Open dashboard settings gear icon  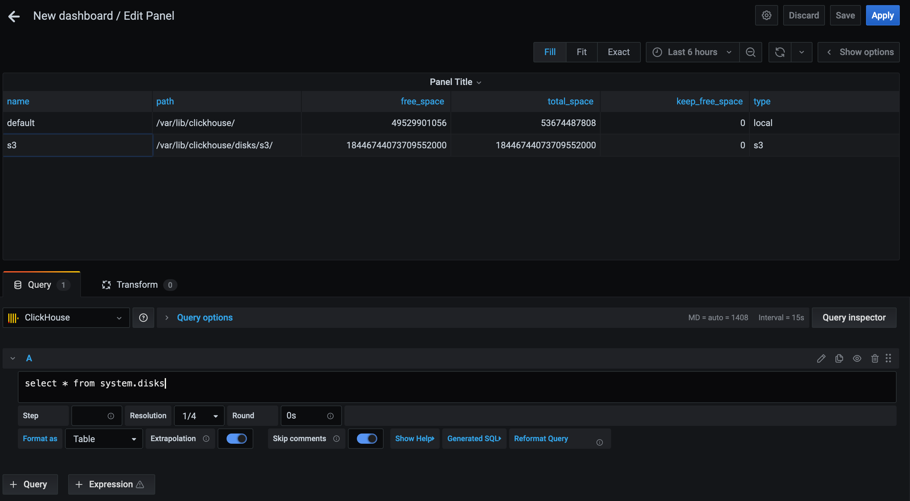pyautogui.click(x=766, y=16)
